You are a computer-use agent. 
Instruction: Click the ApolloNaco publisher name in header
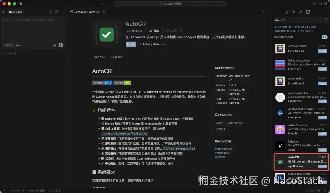(x=134, y=31)
